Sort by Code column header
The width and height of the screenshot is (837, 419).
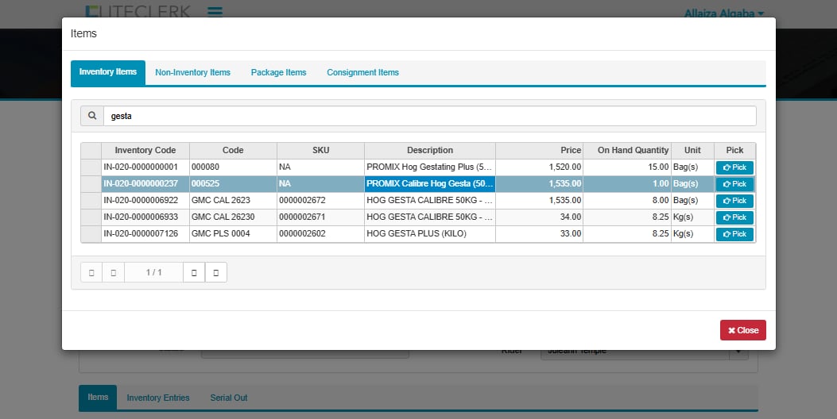[233, 150]
